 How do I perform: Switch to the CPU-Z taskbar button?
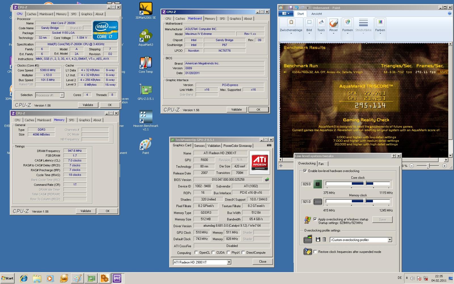tap(117, 278)
